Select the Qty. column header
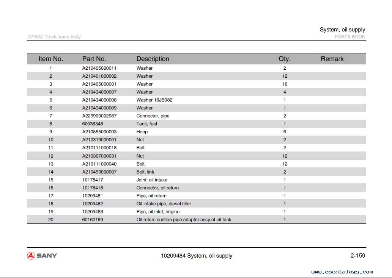Viewport: 392px width, 278px height. coord(284,59)
